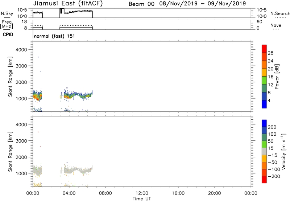The width and height of the screenshot is (290, 201).
Task: Click the 50 velocity colorbar label
Action: (270, 141)
